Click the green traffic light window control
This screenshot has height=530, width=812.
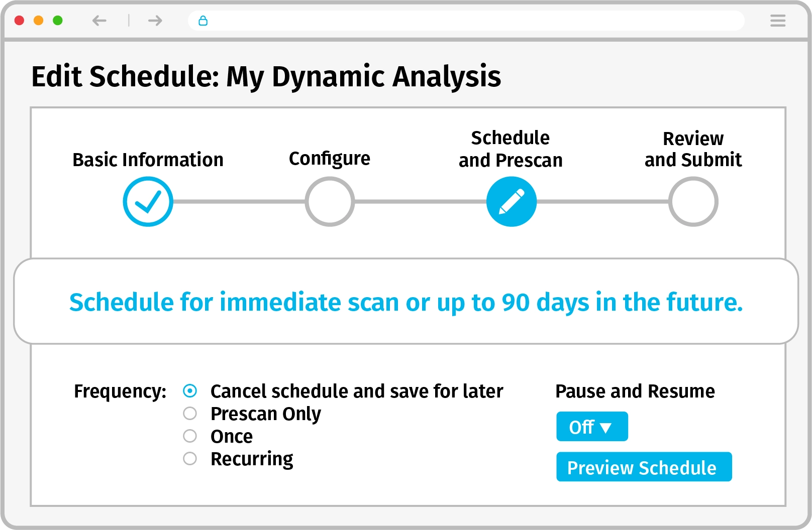tap(58, 21)
